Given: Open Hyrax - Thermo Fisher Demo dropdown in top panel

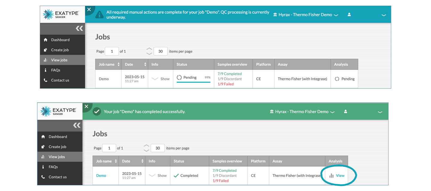Looking at the screenshot, I should 306,15.
